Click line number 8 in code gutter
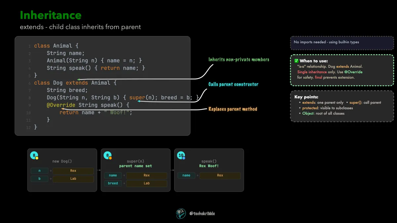Image resolution: width=397 pixels, height=223 pixels. click(x=29, y=98)
